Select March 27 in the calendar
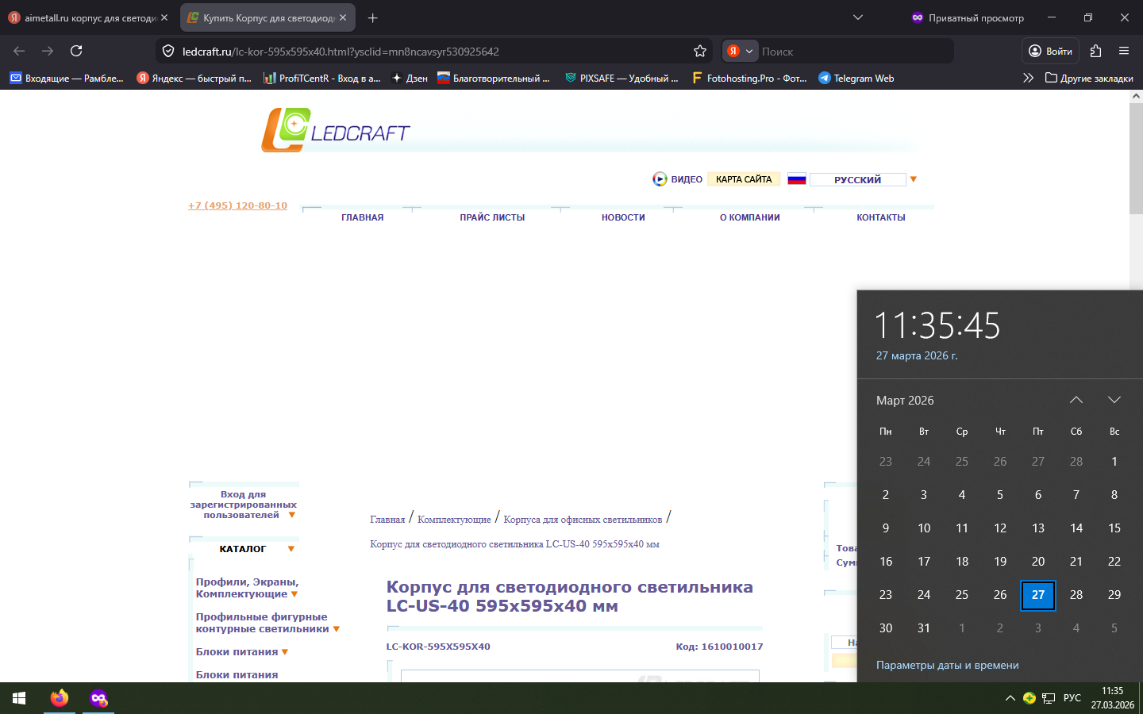1143x714 pixels. click(1038, 595)
